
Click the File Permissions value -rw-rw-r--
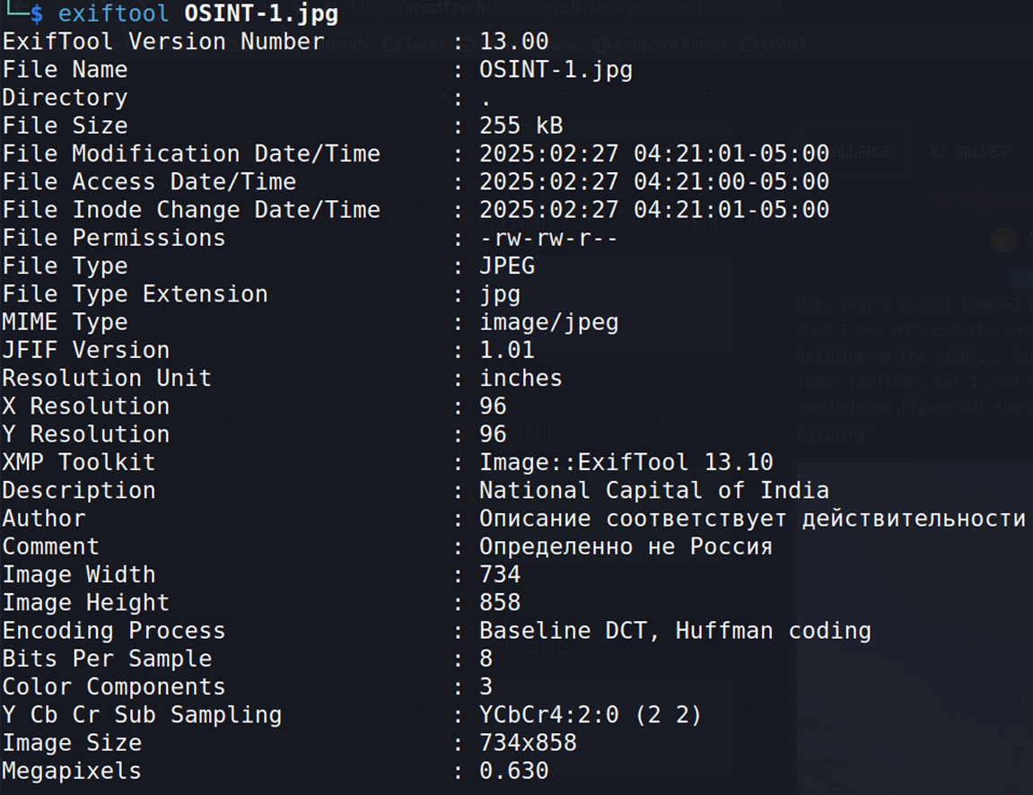[548, 238]
